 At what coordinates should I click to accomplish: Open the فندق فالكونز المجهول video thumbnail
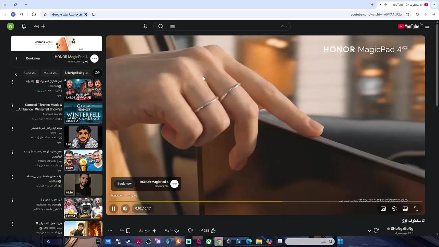coord(83,90)
